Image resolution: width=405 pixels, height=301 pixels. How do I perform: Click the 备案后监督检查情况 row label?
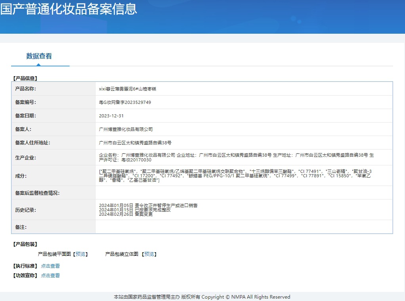click(x=37, y=193)
